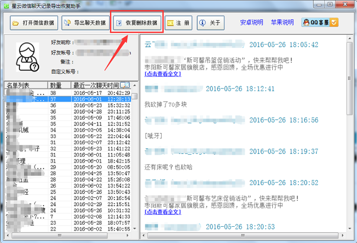The height and width of the screenshot is (243, 357).
Task: Click the [呲牙] emoticon message
Action: click(153, 136)
